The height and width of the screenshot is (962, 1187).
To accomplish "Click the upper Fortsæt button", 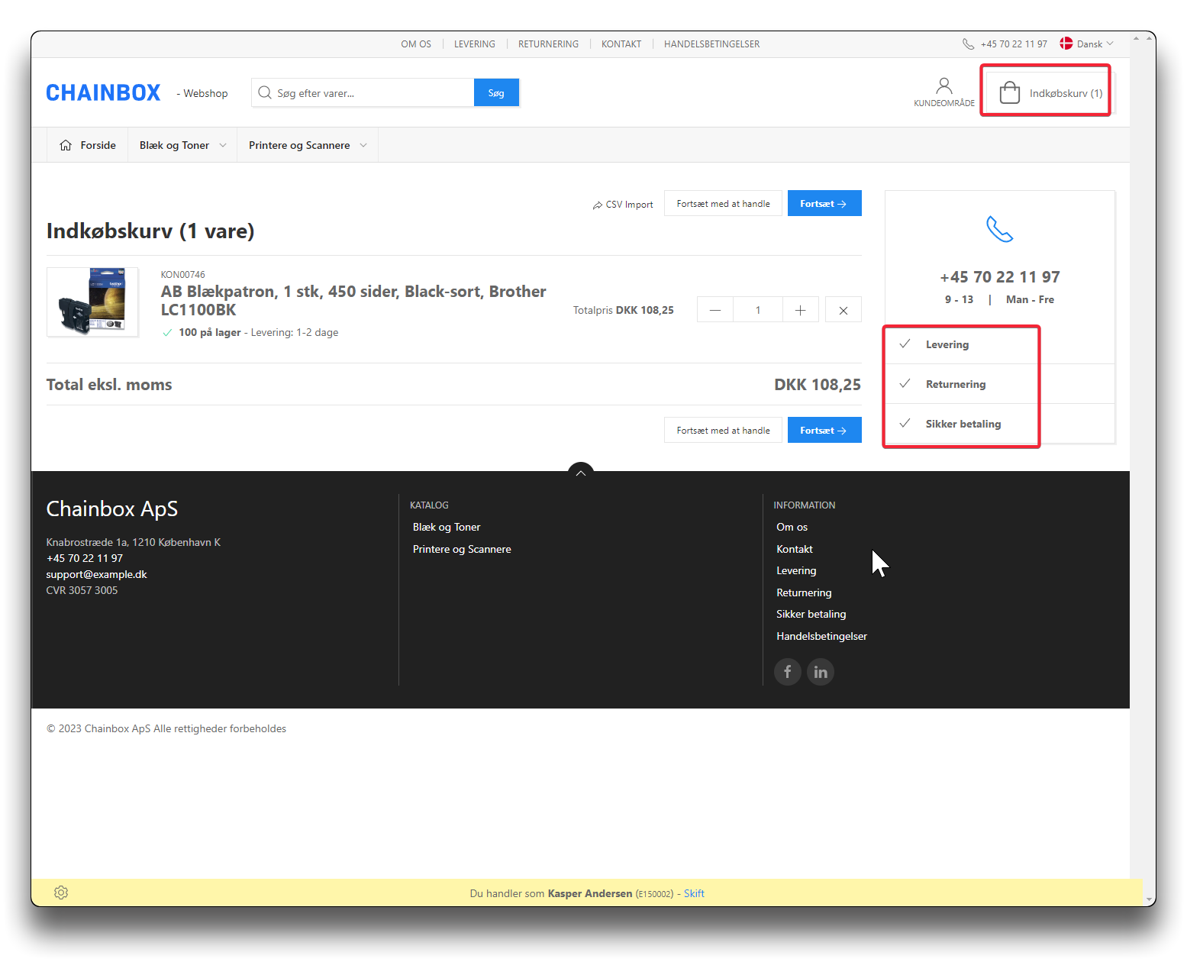I will [x=824, y=203].
